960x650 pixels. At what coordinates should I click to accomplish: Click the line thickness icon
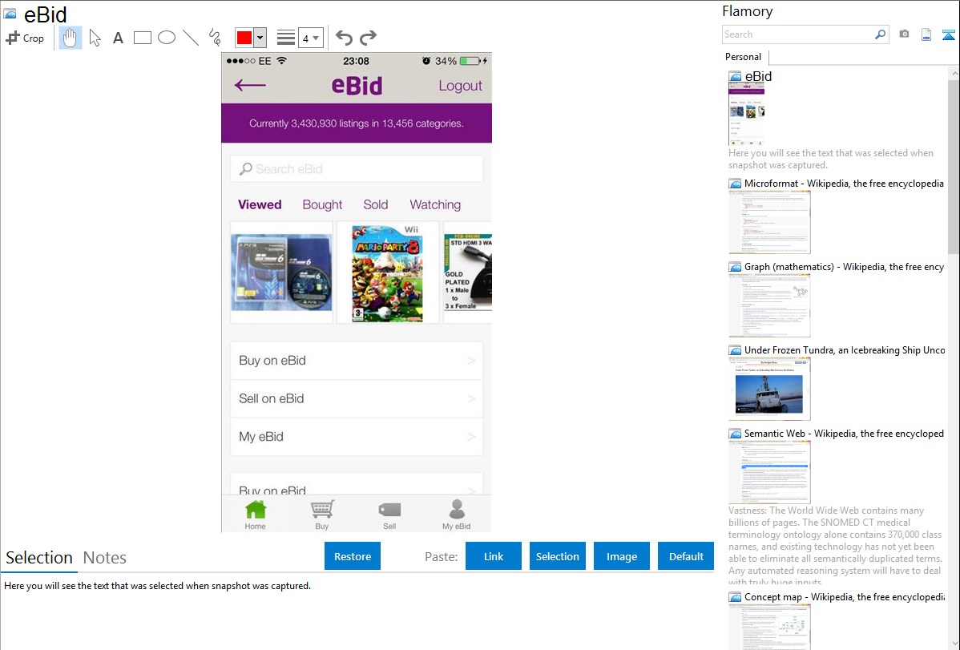click(286, 38)
